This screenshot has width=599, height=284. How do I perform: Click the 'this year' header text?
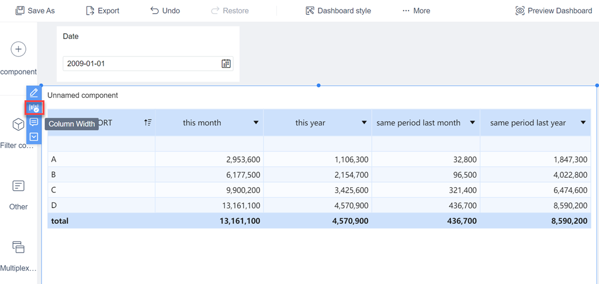coord(310,122)
